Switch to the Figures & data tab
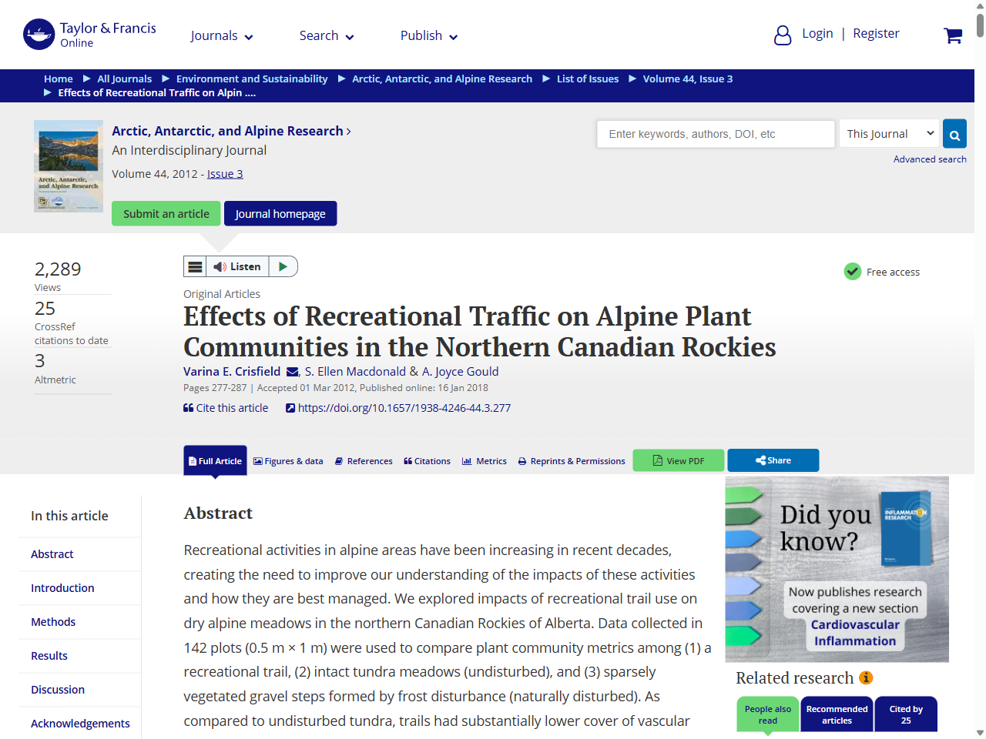This screenshot has width=986, height=739. coord(288,460)
